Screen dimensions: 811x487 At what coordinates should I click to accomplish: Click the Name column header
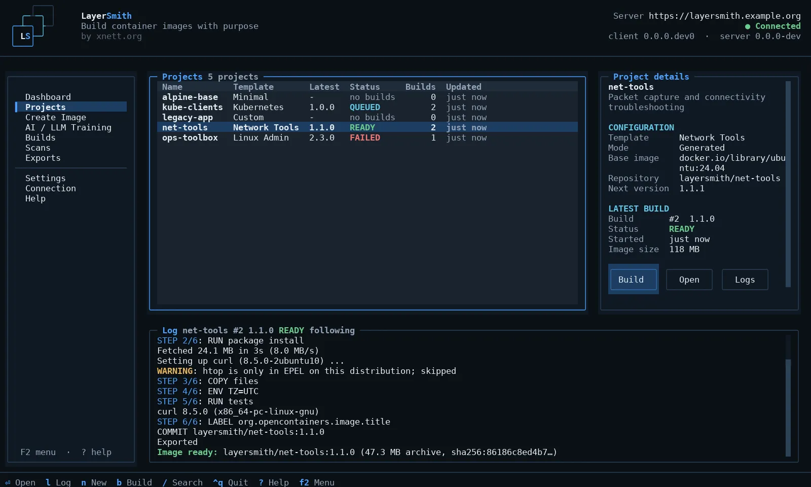click(172, 87)
